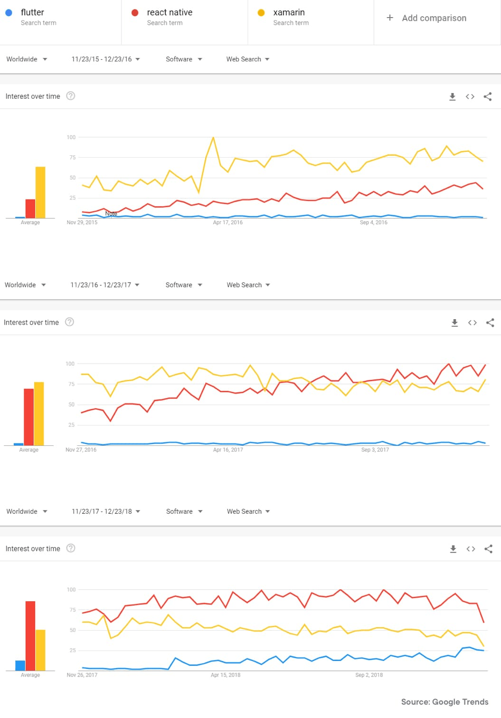Click Add comparison button
Image resolution: width=501 pixels, height=718 pixels.
[x=426, y=18]
